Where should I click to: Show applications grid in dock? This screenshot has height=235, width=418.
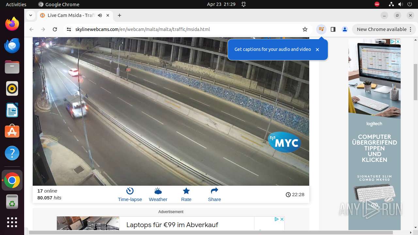pyautogui.click(x=12, y=222)
